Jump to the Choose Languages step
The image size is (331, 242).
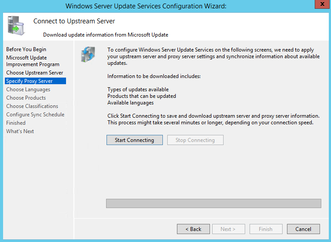coord(28,89)
